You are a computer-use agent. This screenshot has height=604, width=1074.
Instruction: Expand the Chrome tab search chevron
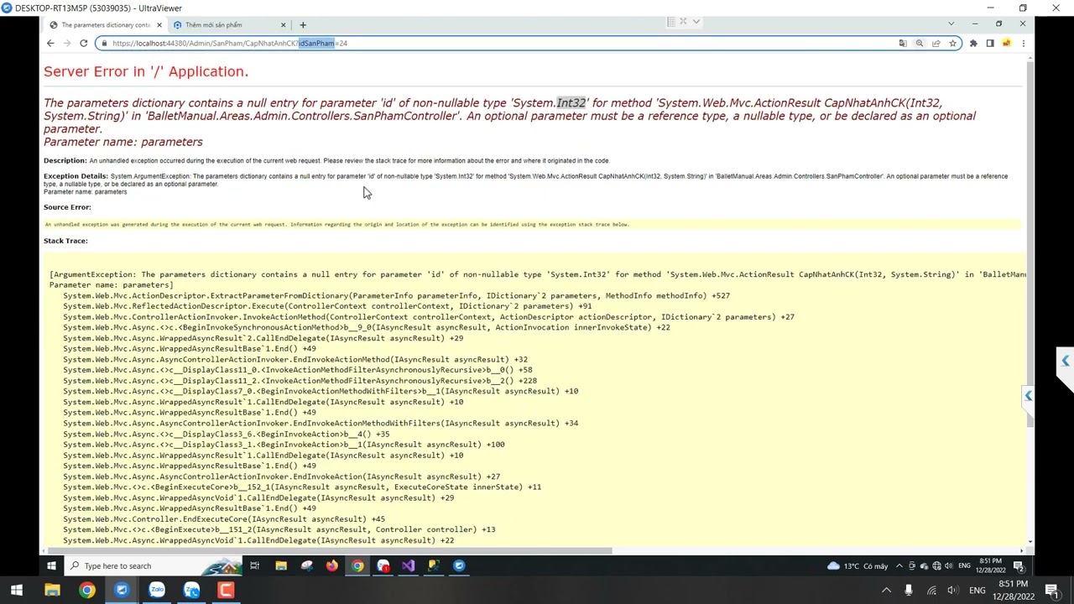[x=951, y=23]
